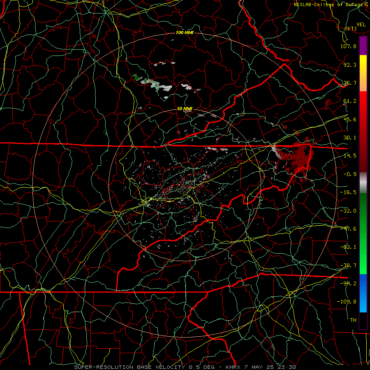Click the purple segment of the color bar
This screenshot has height=370, width=370.
click(363, 46)
